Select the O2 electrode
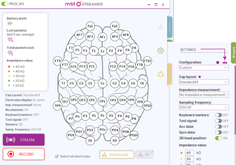Screen dimensions: 236x165 115,140
